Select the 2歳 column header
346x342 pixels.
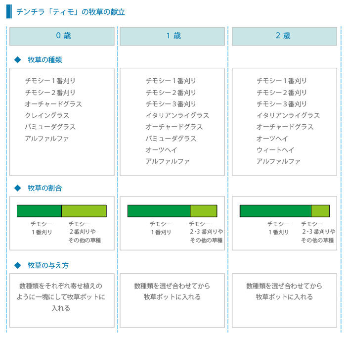284,36
